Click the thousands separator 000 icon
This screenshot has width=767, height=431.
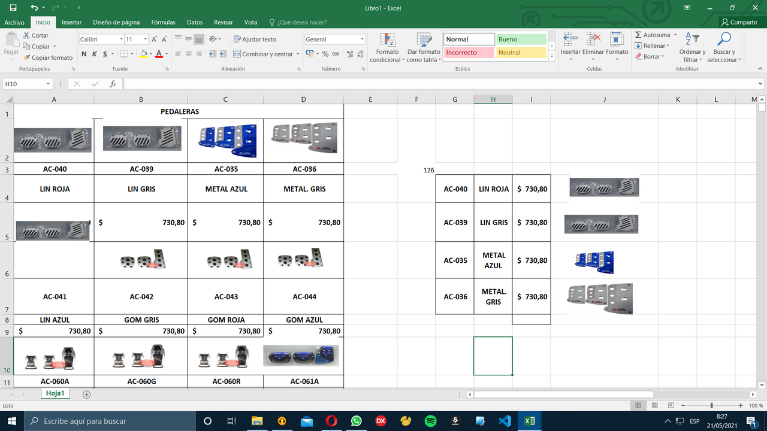(x=336, y=54)
